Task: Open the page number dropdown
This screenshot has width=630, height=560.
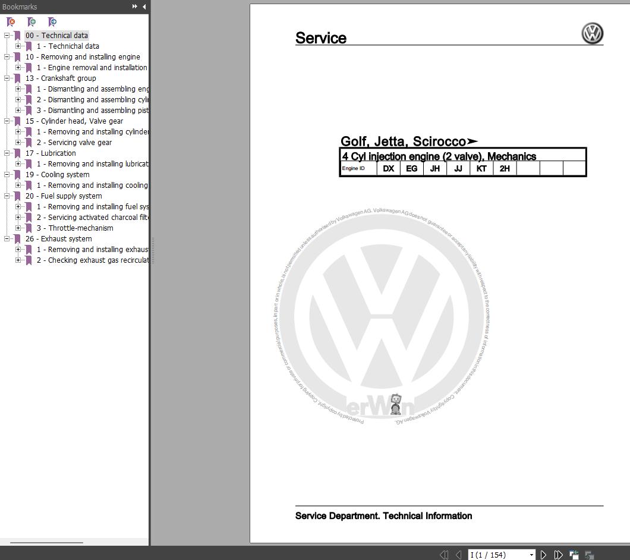Action: click(531, 555)
